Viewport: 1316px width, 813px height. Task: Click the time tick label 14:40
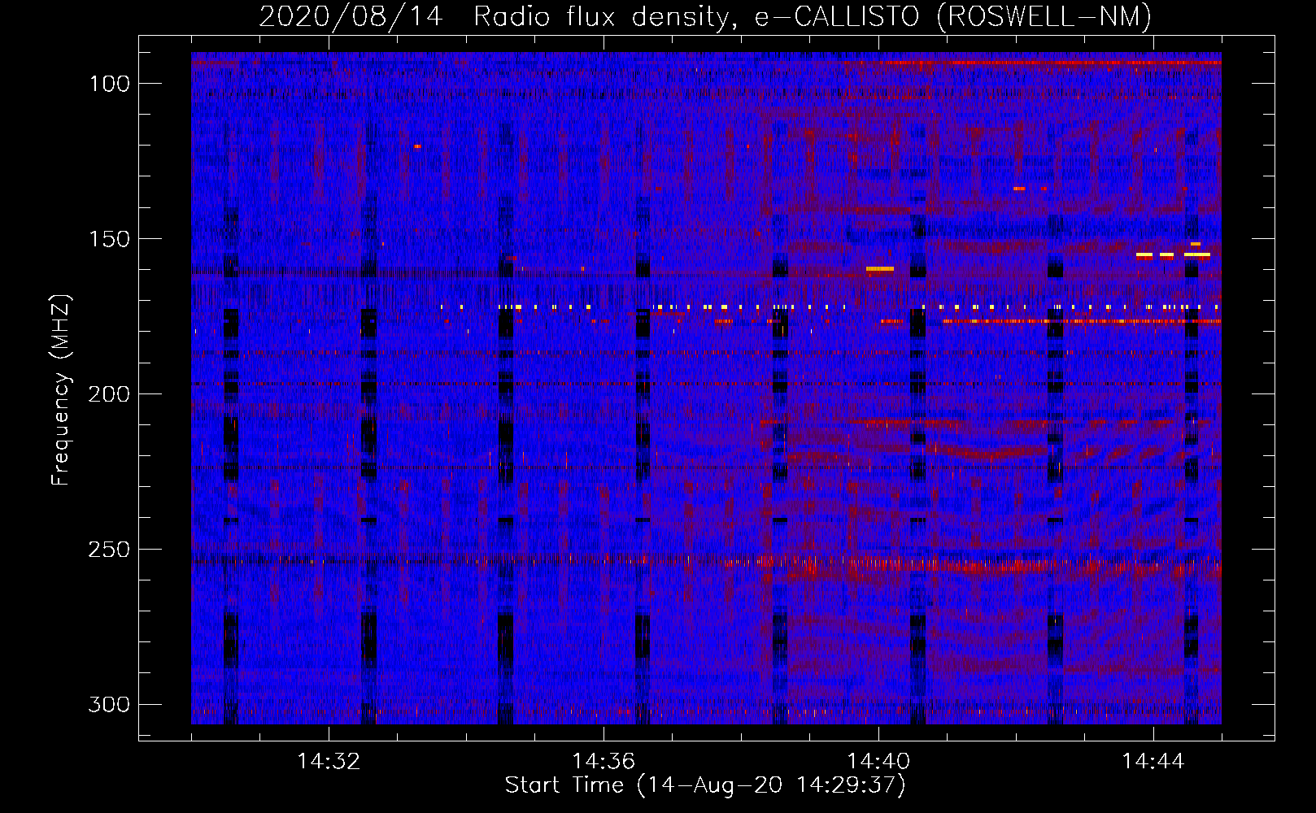(878, 762)
